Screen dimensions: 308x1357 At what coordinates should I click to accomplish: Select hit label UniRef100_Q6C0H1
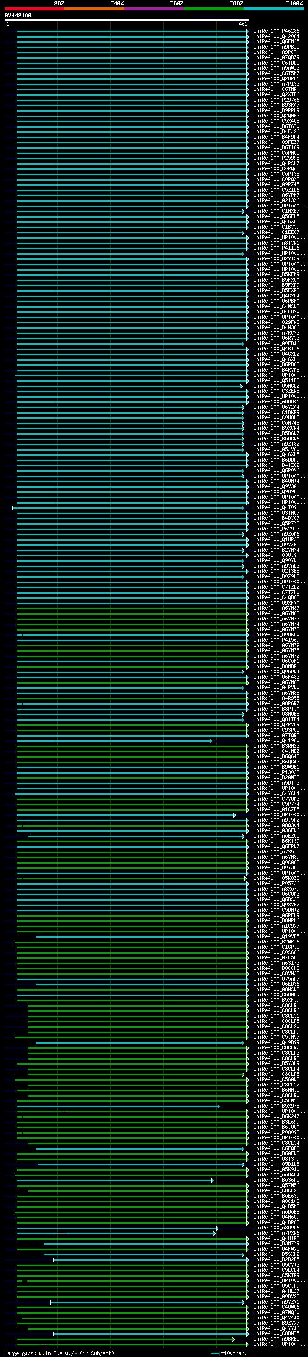tap(276, 661)
